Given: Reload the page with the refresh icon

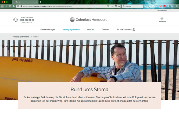Looking at the screenshot, I should pos(10,6).
